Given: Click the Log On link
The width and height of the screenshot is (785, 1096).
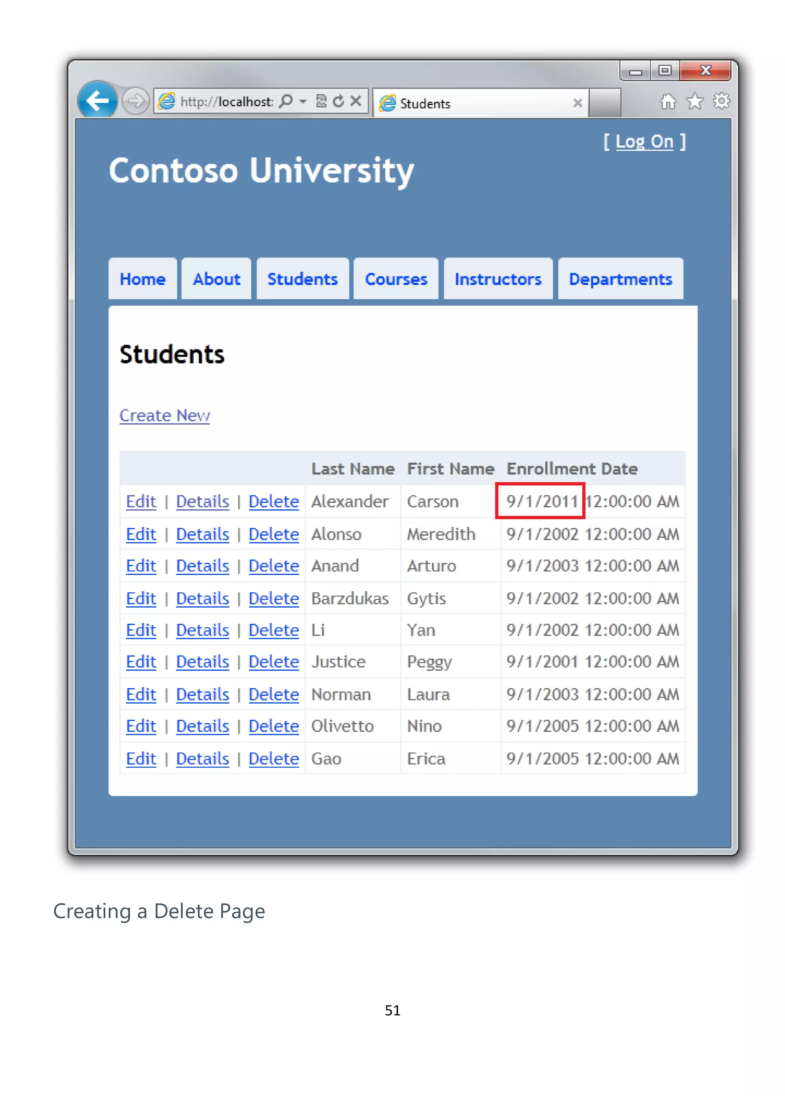Looking at the screenshot, I should 644,142.
